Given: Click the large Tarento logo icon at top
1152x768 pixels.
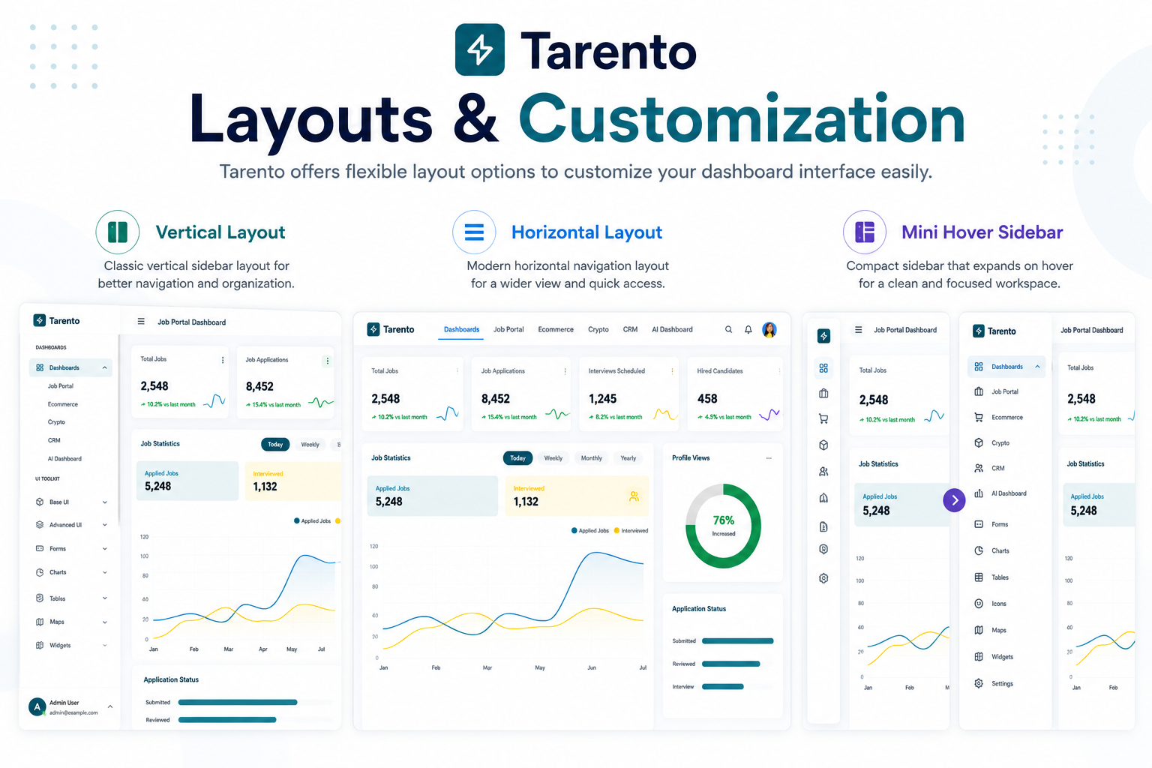Looking at the screenshot, I should click(480, 50).
